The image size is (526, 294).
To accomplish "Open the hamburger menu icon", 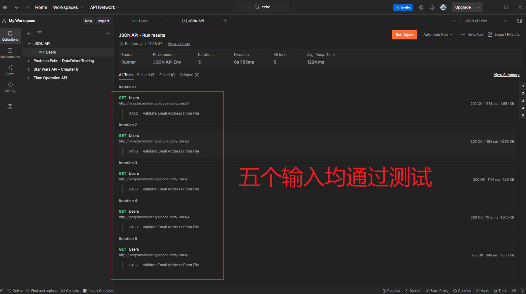I will coord(5,7).
